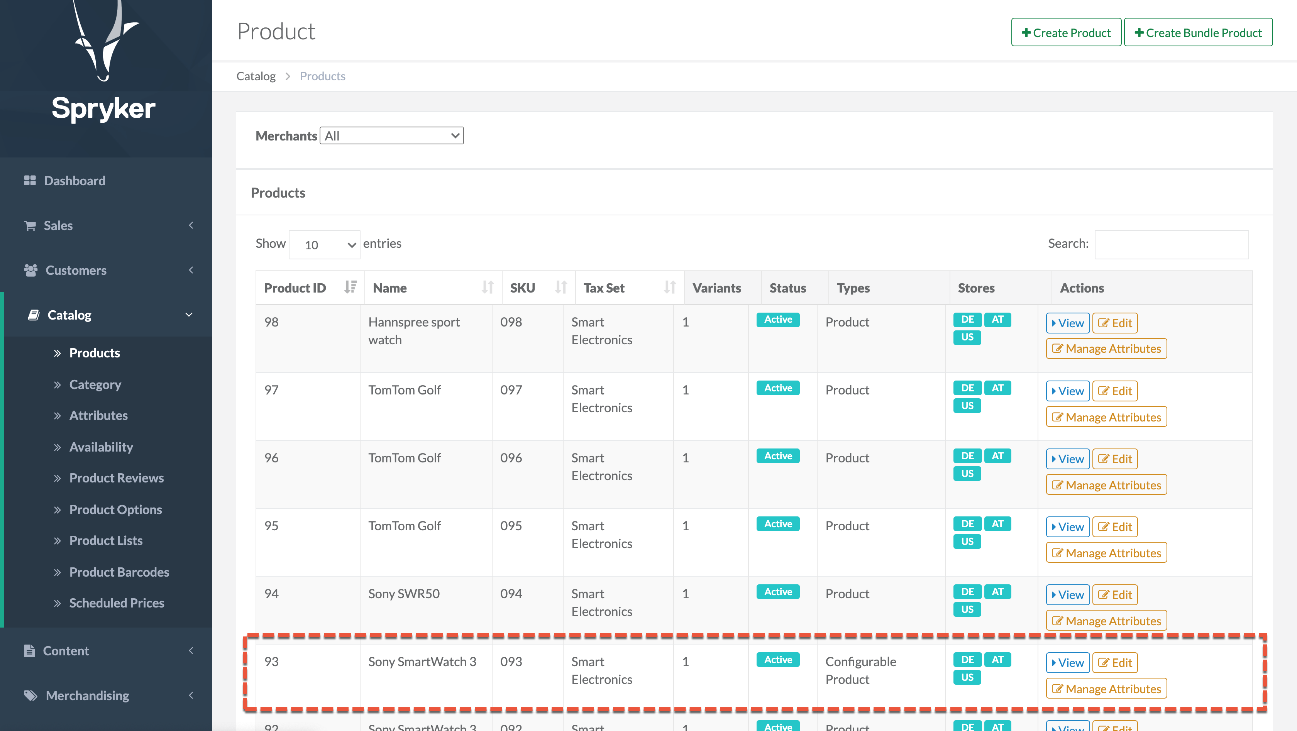Edit product 94 Sony SWR50
The width and height of the screenshot is (1297, 731).
(1115, 595)
